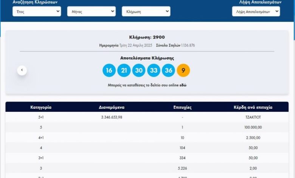
Task: Click the ΤΖΑΚΠΟΤ winnings cell
Action: [253, 117]
